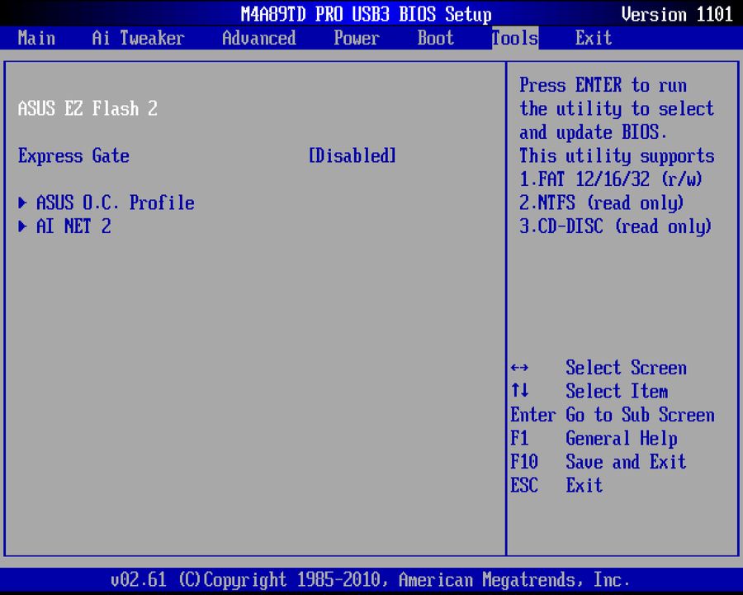Screen dimensions: 743x595
Task: Expand the ASUS O.C. Profile submenu
Action: tap(114, 203)
